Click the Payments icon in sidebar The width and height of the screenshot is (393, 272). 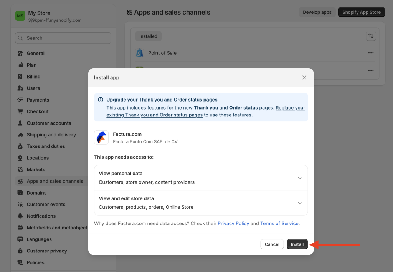click(20, 100)
